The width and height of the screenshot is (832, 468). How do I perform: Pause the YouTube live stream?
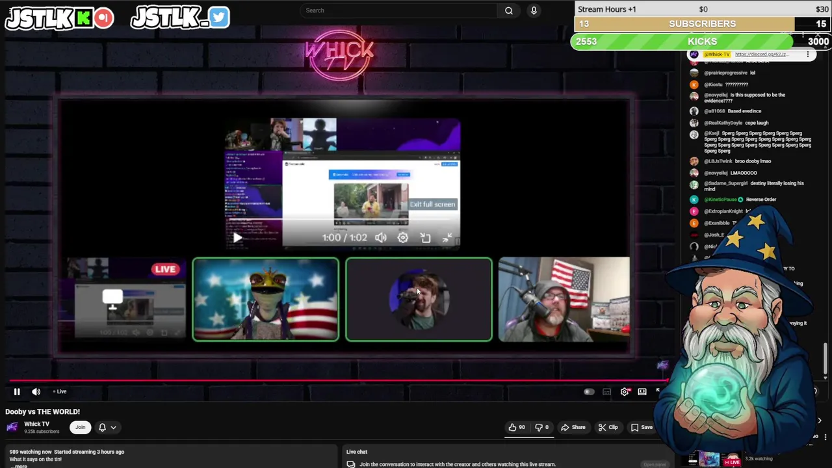tap(17, 391)
